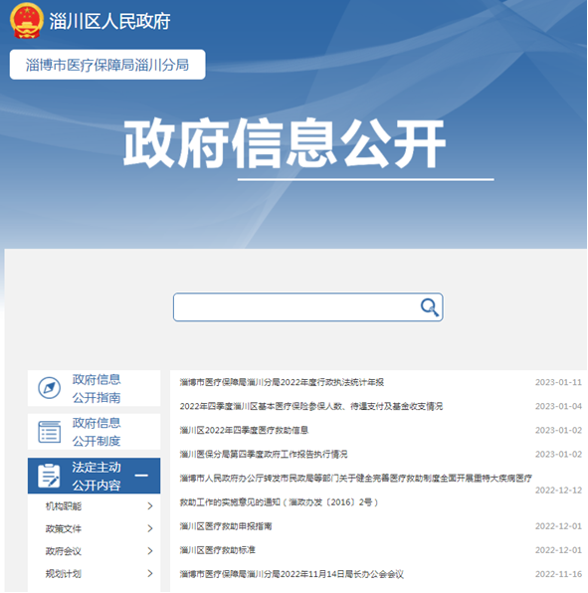Open the 政府信息公开制度 menu item
This screenshot has height=593, width=588.
[95, 432]
